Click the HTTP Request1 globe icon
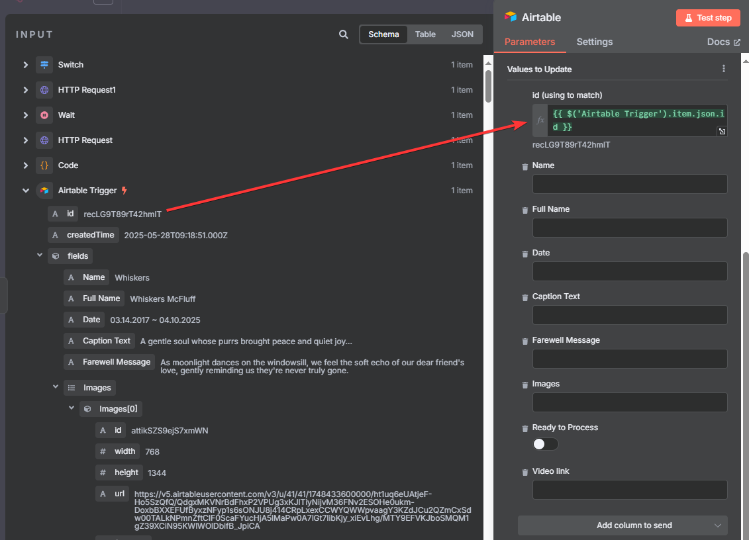This screenshot has width=749, height=540. point(44,90)
